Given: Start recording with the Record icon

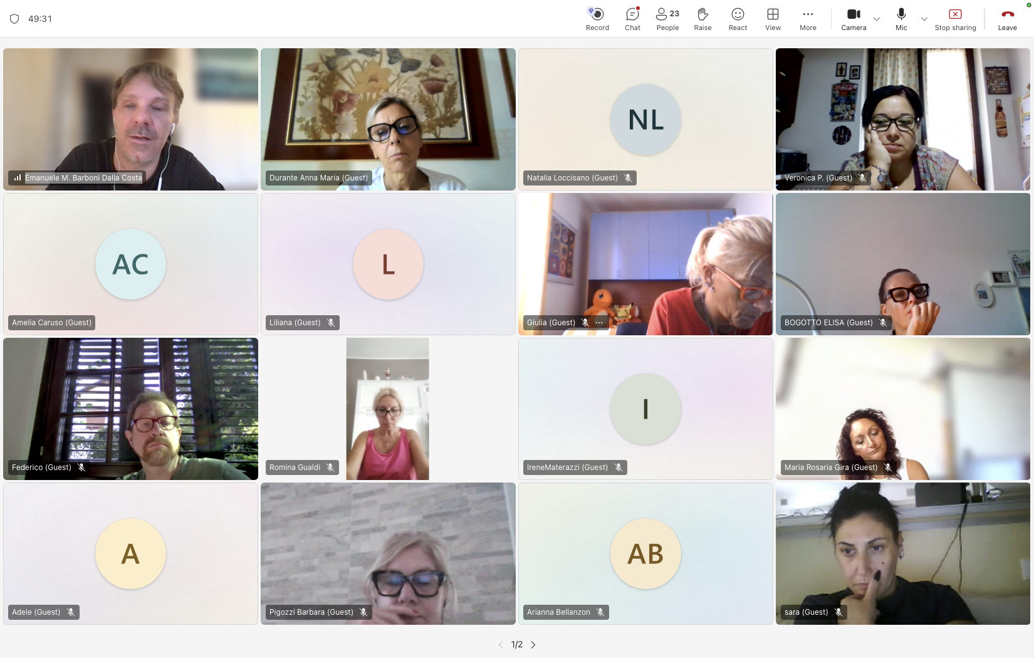Looking at the screenshot, I should [597, 19].
